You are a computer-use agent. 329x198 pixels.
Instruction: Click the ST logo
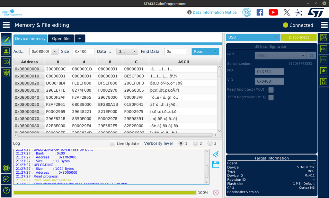tap(316, 12)
